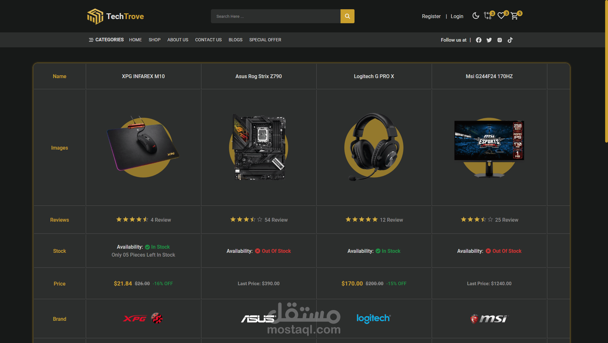Click the Logitech In Stock status

pyautogui.click(x=388, y=251)
